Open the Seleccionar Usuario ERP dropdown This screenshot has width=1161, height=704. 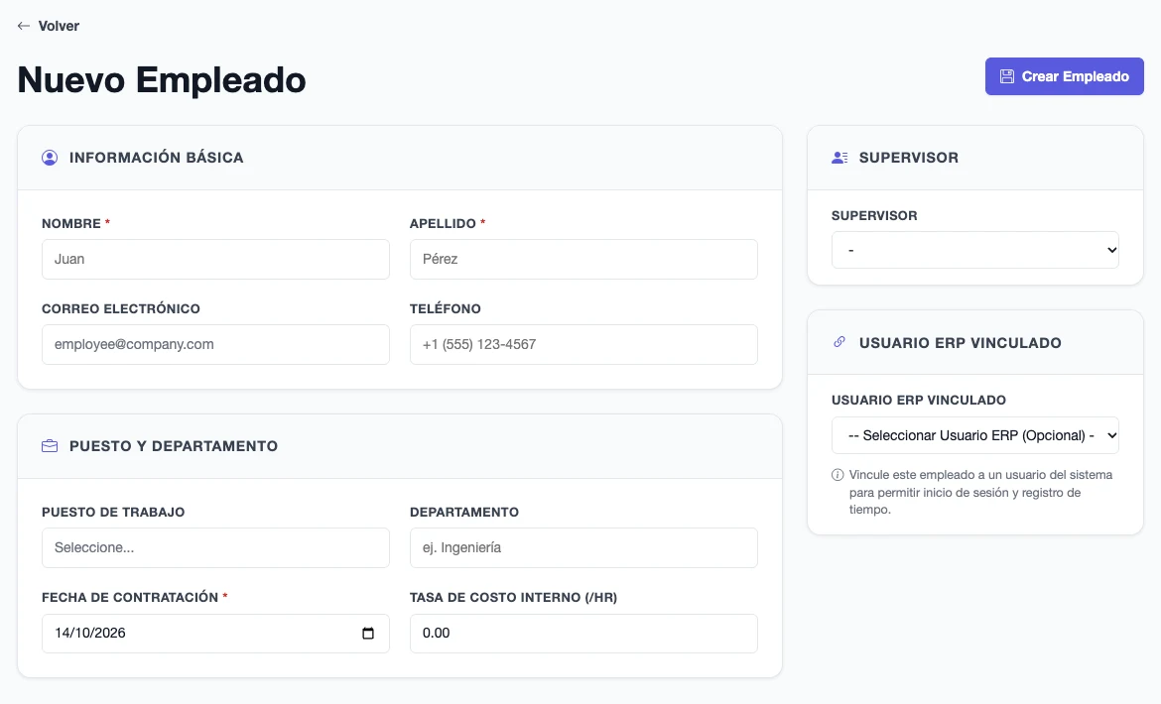point(975,435)
